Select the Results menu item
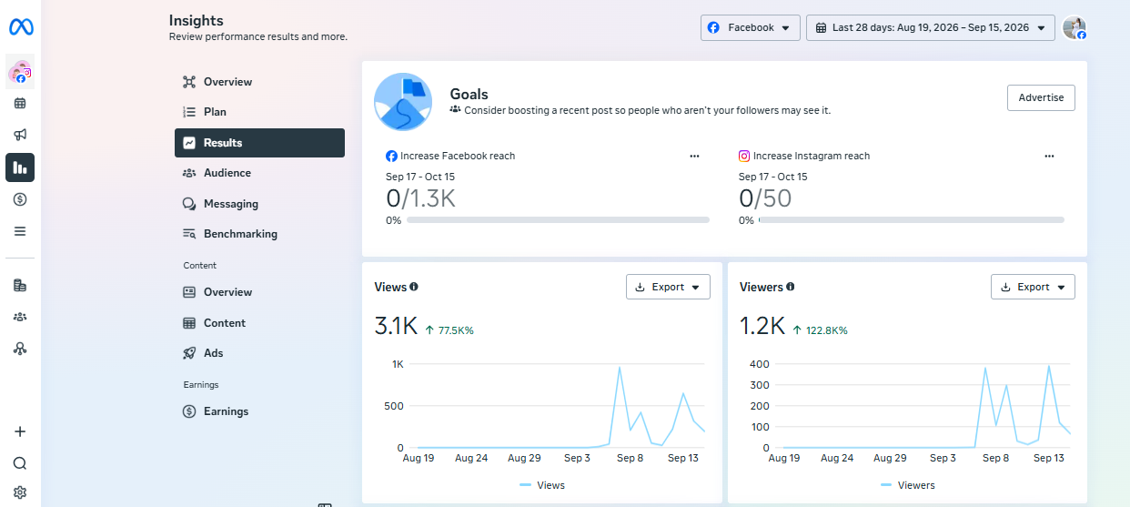 pos(259,143)
